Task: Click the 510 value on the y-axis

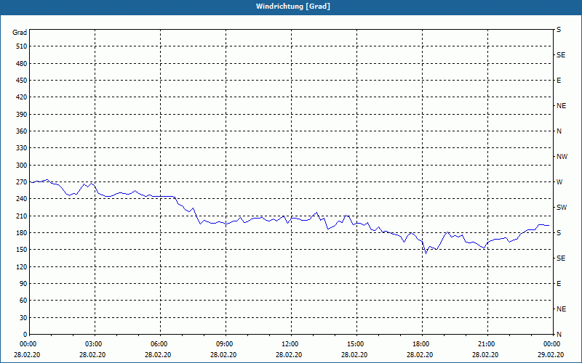Action: tap(21, 46)
